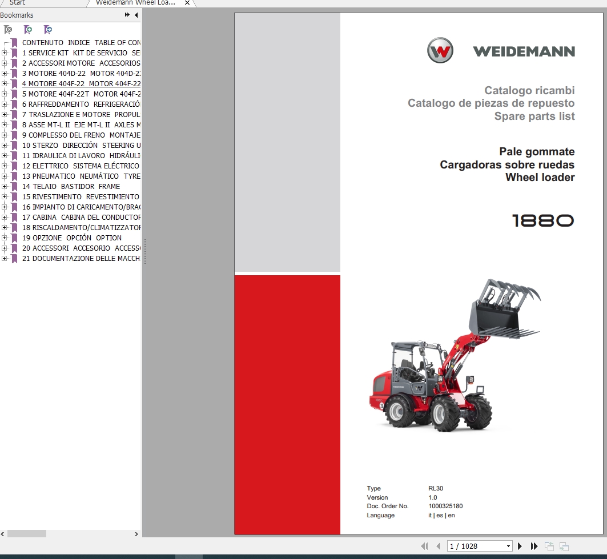Image resolution: width=607 pixels, height=559 pixels.
Task: Open bookmark 10 STERZO DIRECCIÓN
Action: coord(81,146)
